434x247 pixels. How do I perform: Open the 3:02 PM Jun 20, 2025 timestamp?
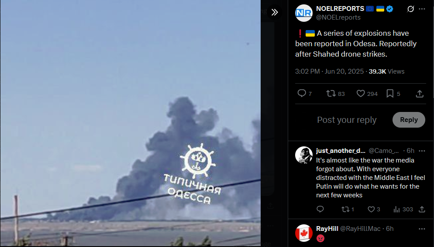pos(329,71)
